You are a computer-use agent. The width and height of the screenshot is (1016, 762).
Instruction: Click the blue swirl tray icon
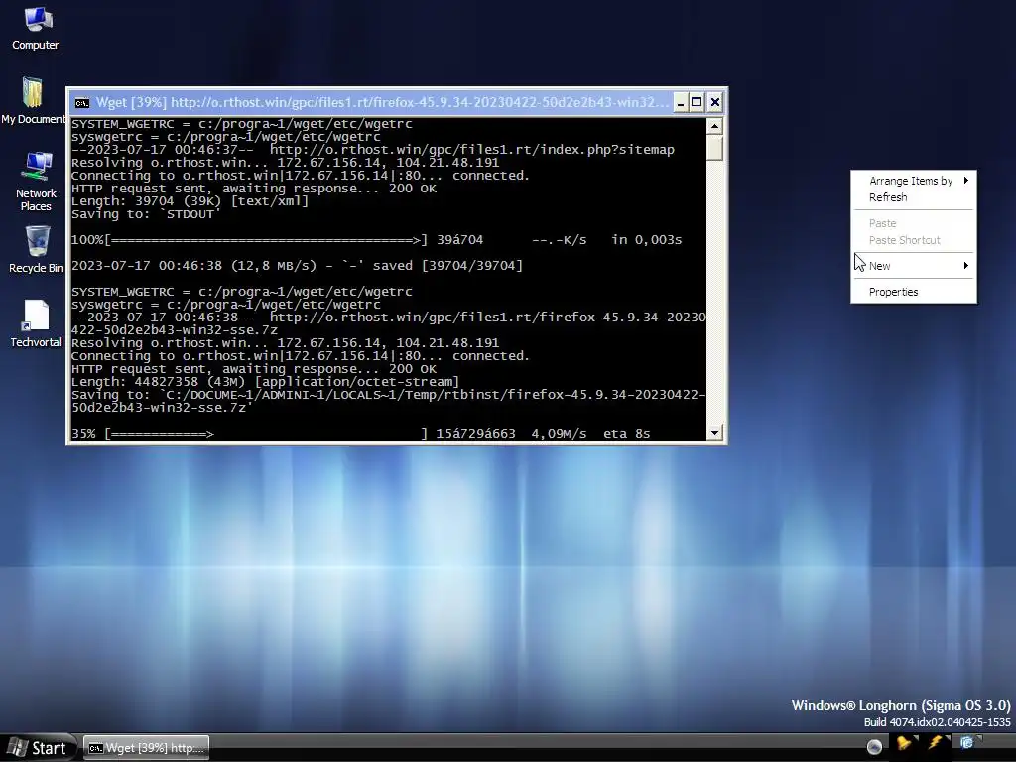(966, 742)
